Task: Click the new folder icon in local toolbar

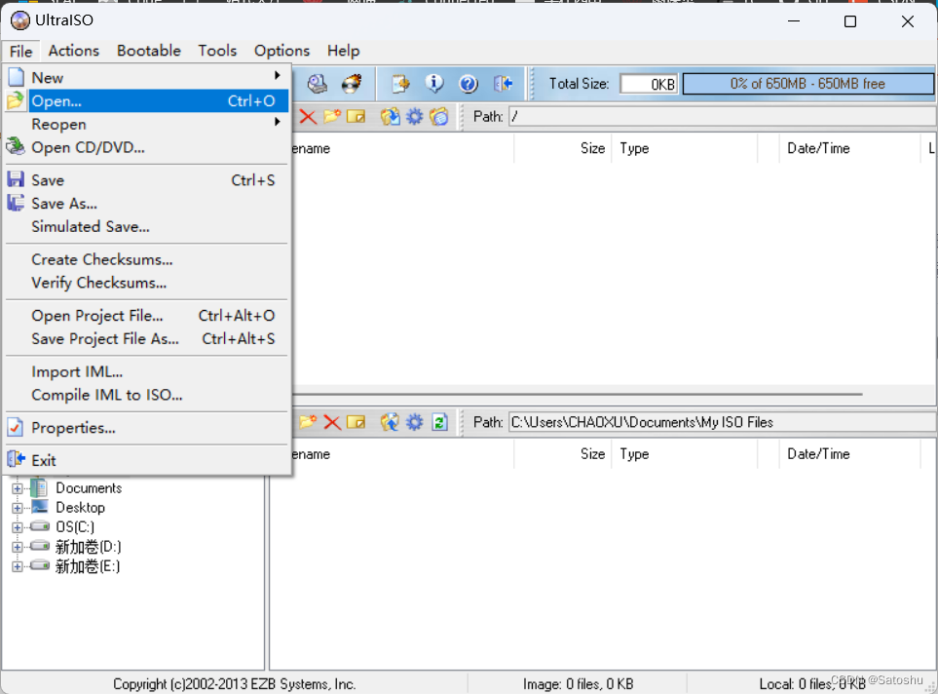Action: [308, 422]
